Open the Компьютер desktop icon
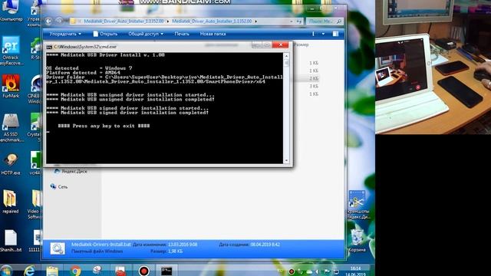 (x=11, y=10)
